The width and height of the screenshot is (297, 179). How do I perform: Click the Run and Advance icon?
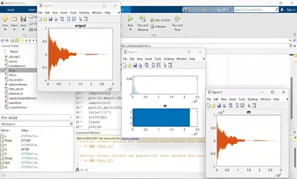(142, 19)
